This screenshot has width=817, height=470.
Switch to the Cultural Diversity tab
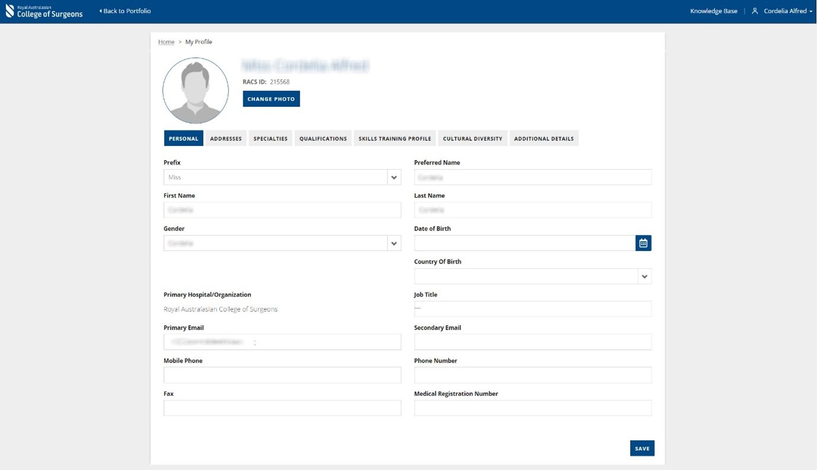click(x=472, y=138)
